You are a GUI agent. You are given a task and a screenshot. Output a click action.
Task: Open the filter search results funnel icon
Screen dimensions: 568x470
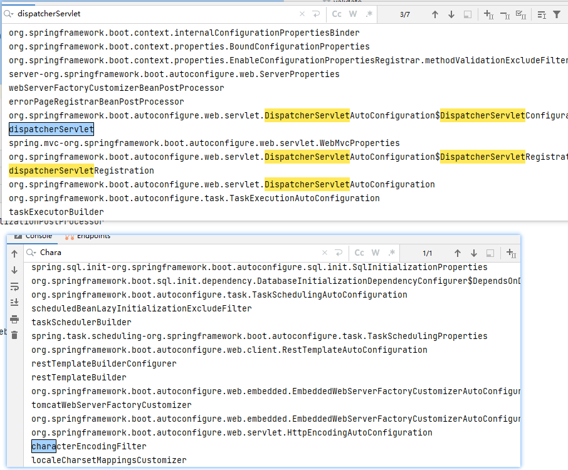557,14
